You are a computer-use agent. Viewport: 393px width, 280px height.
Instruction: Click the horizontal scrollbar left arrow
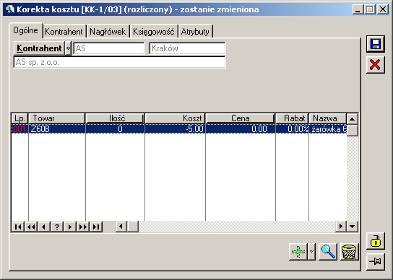coord(121,227)
